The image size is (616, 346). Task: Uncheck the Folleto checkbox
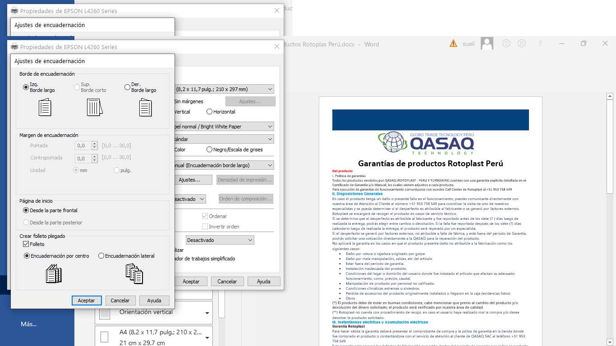coord(26,244)
